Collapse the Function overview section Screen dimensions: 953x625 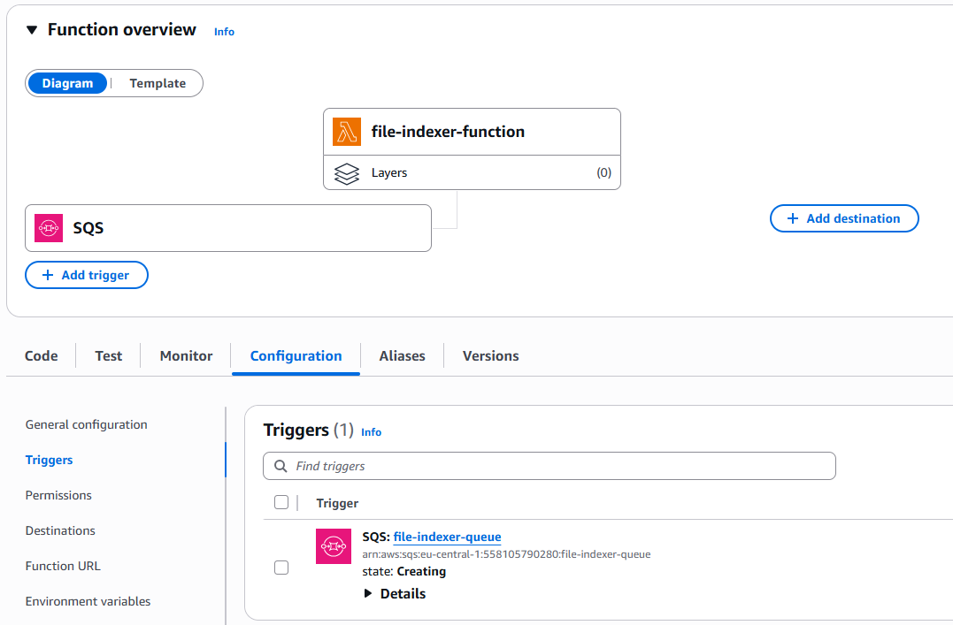[x=32, y=30]
